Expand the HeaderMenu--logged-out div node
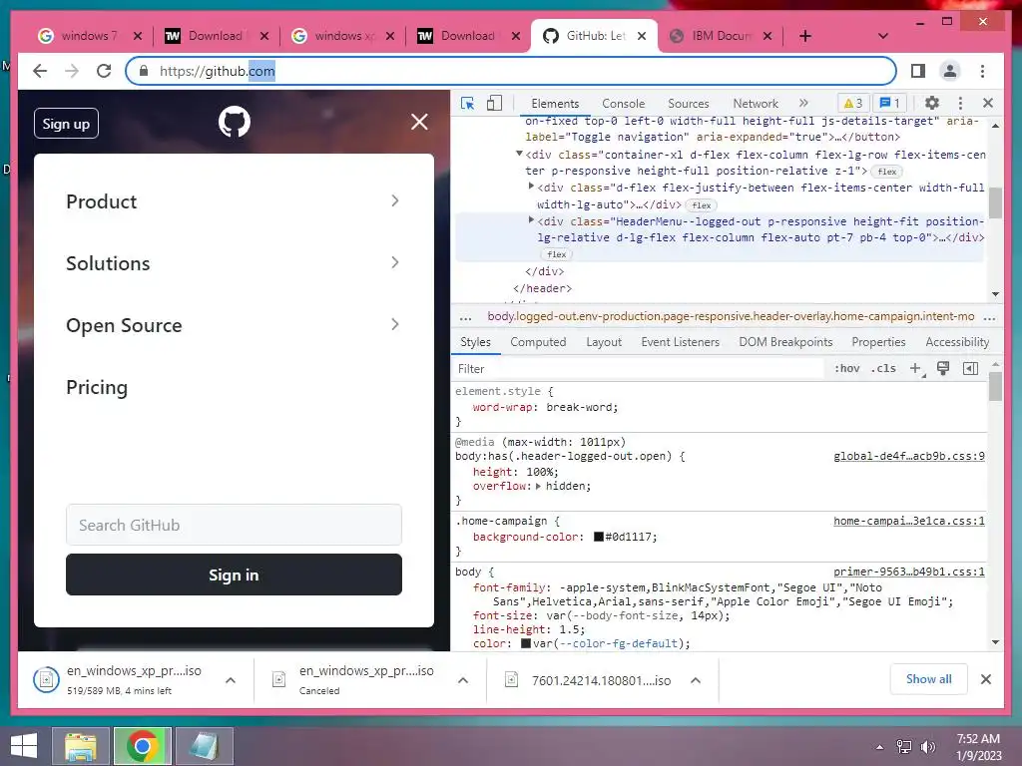 point(531,220)
